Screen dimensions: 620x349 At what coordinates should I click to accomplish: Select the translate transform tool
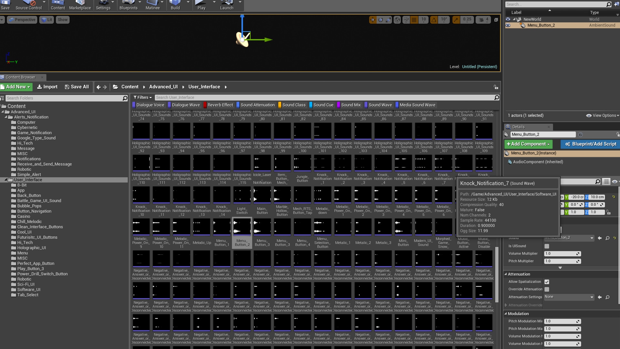[x=373, y=20]
